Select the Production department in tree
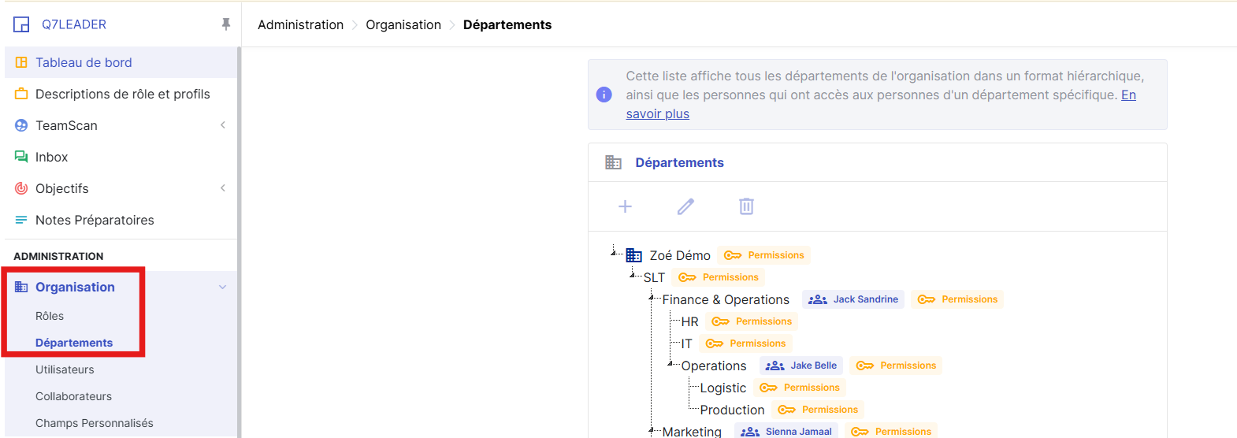Screen dimensions: 1237x438 tap(732, 410)
